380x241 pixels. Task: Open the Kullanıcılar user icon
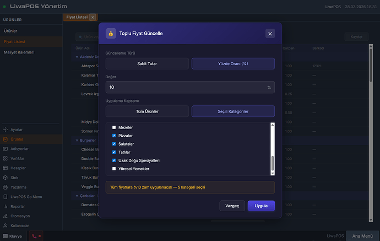(x=6, y=226)
